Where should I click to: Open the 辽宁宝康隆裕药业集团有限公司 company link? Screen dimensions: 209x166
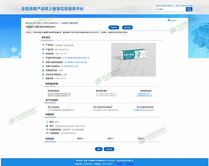tap(76, 58)
